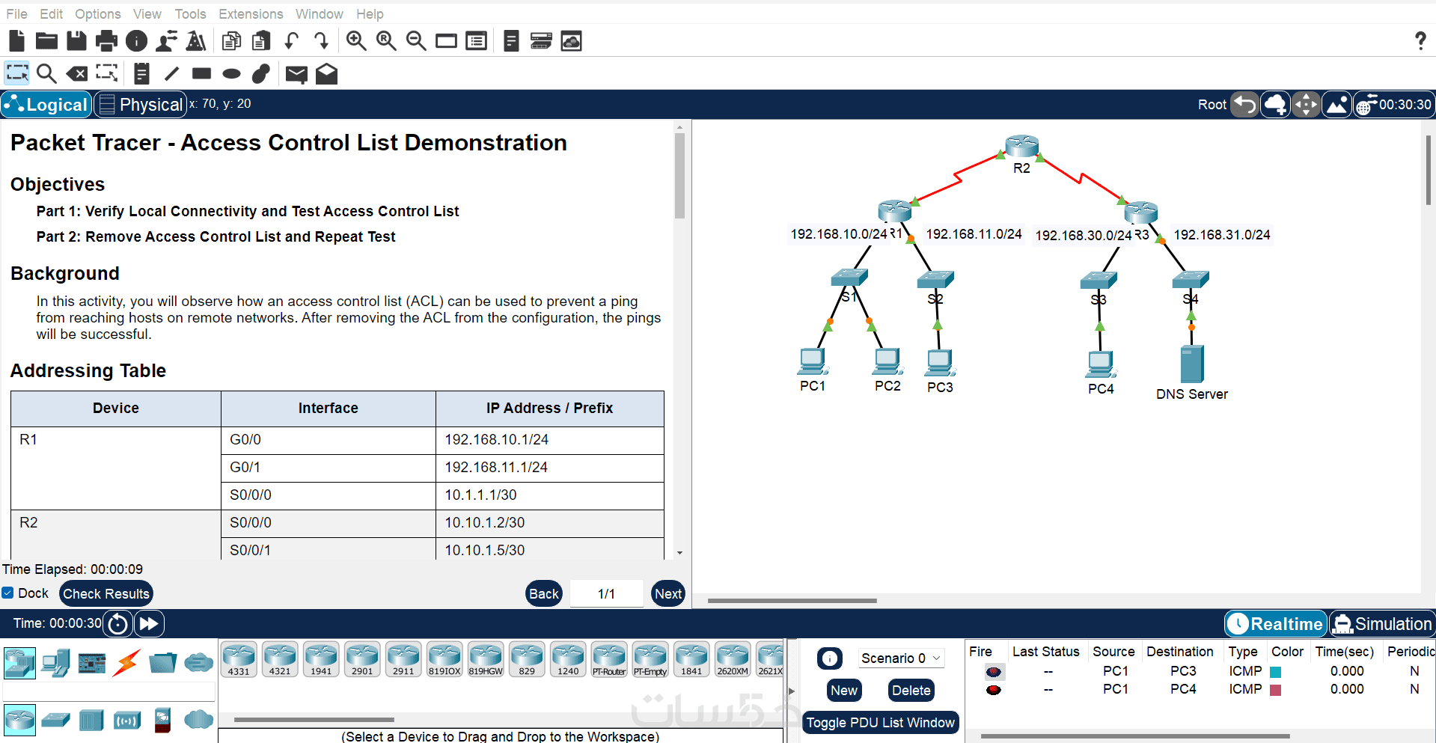This screenshot has width=1436, height=743.
Task: Redo the action via toolbar arrow
Action: (x=322, y=41)
